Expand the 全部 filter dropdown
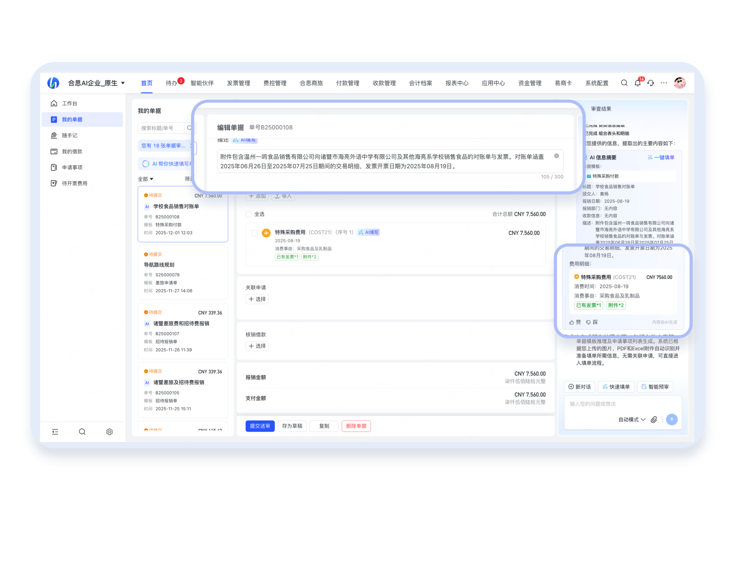Screen dimensions: 735x563 145,179
